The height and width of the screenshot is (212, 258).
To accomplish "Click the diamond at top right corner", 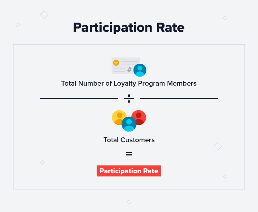I will pos(225,18).
